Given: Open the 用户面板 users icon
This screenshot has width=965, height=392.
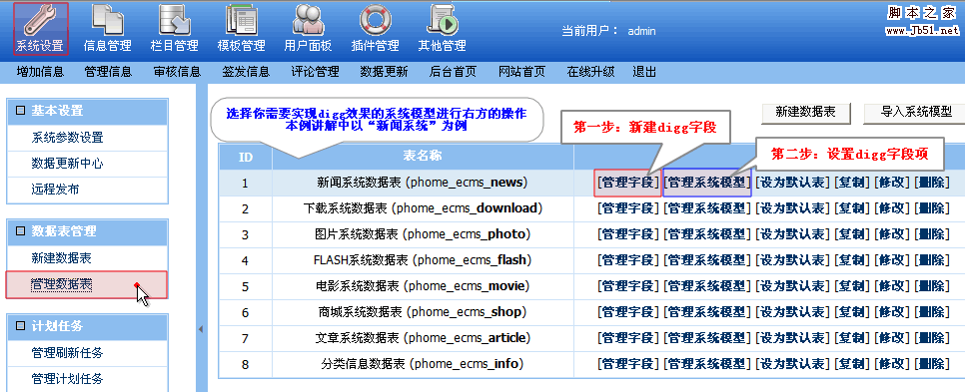Looking at the screenshot, I should 308,28.
